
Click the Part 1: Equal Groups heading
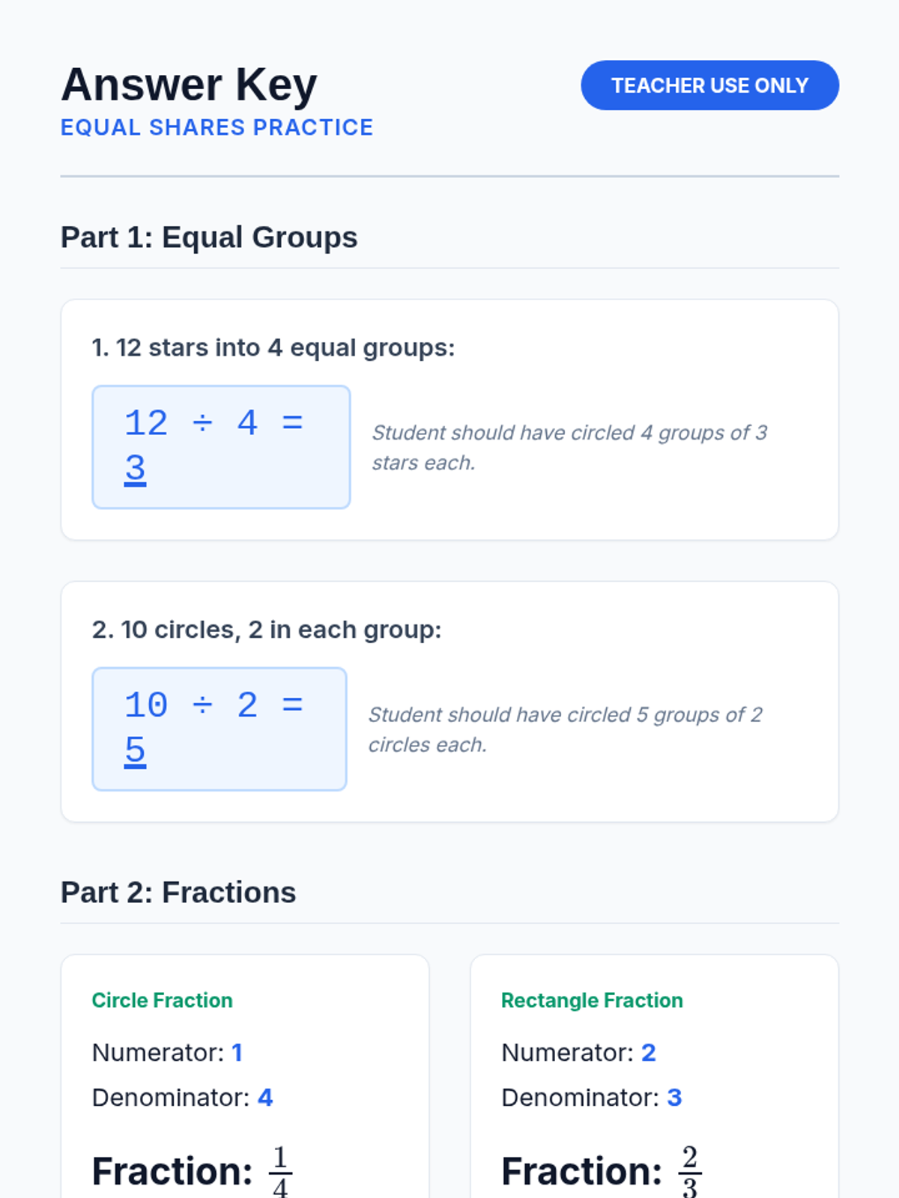pos(209,237)
